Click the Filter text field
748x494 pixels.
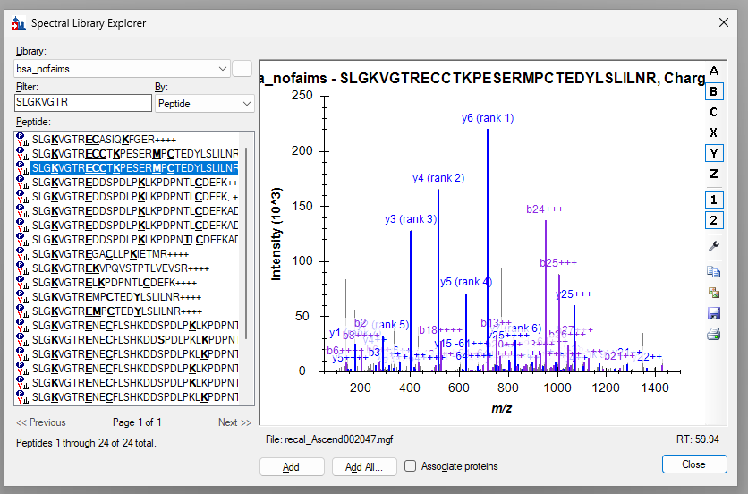82,103
